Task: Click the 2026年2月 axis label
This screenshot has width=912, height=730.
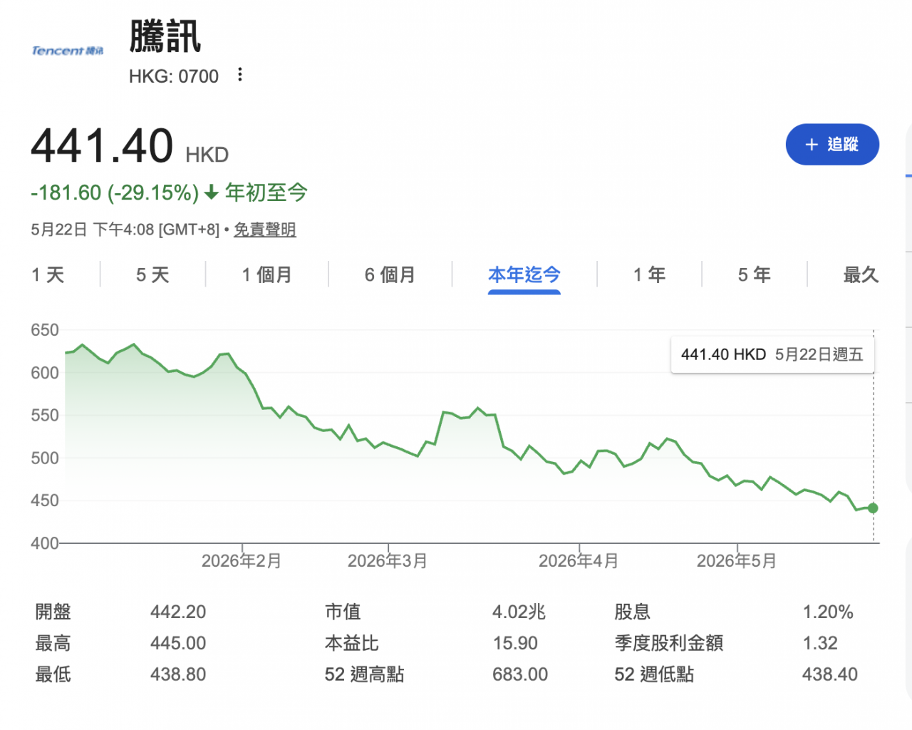Action: (x=242, y=561)
